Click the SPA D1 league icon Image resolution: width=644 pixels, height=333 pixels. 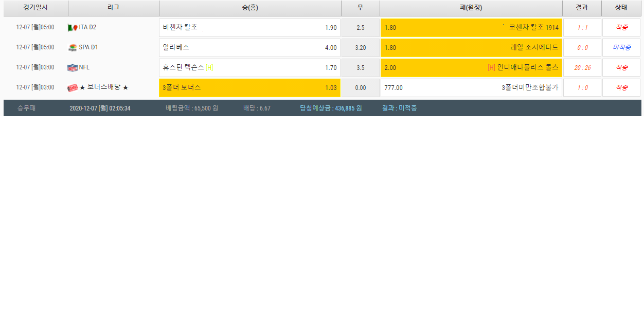pos(72,48)
